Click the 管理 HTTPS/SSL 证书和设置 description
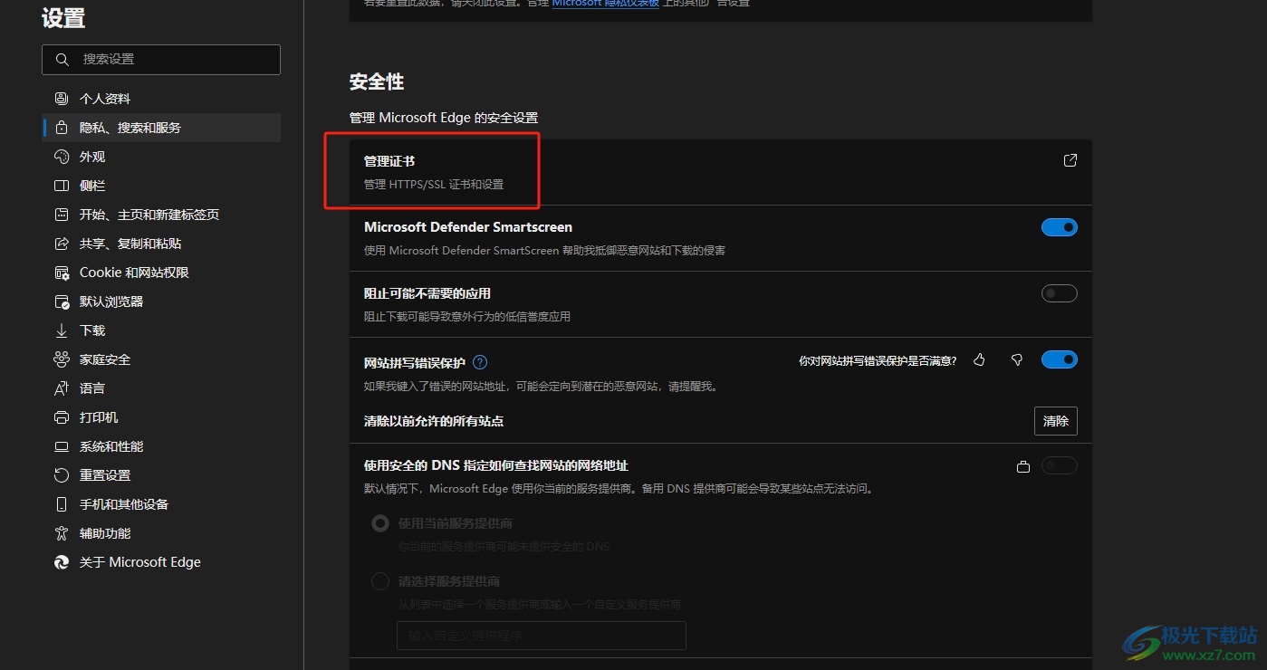The image size is (1267, 670). 434,184
